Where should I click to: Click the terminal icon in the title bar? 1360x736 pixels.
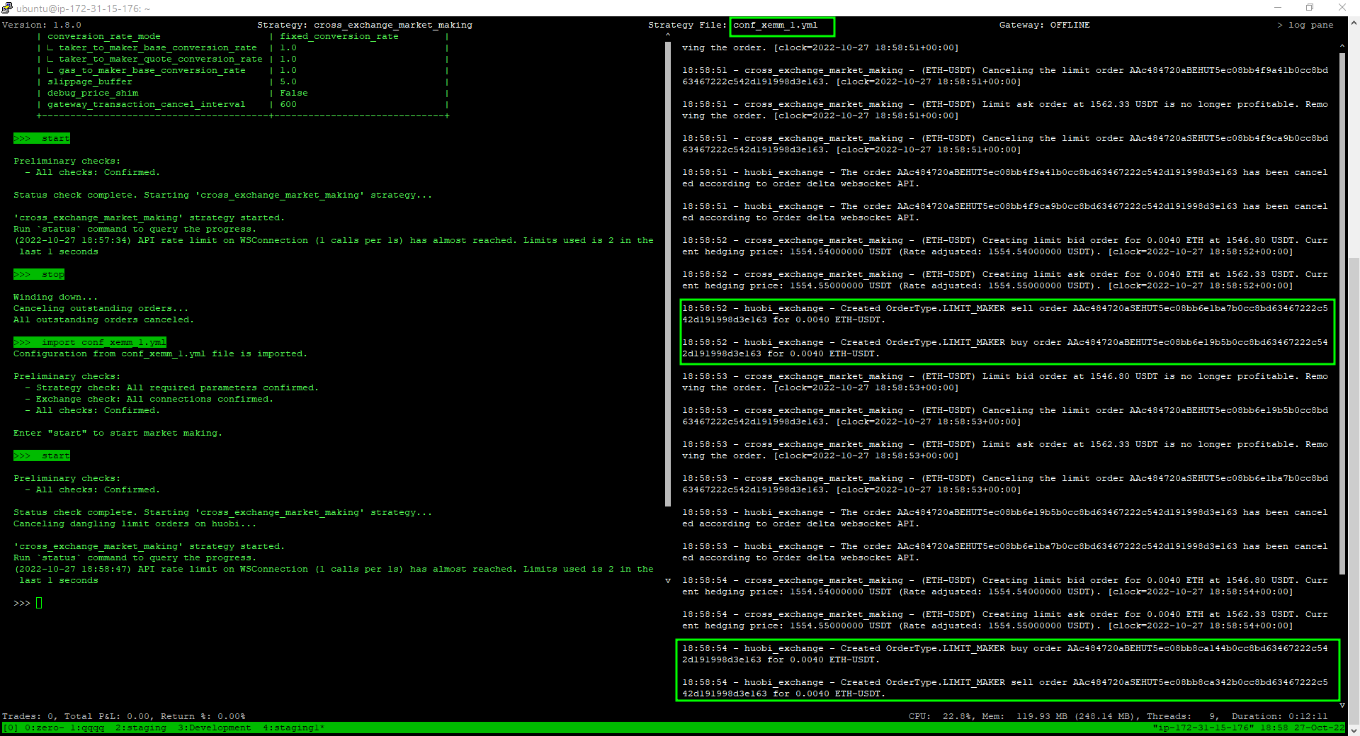coord(8,8)
